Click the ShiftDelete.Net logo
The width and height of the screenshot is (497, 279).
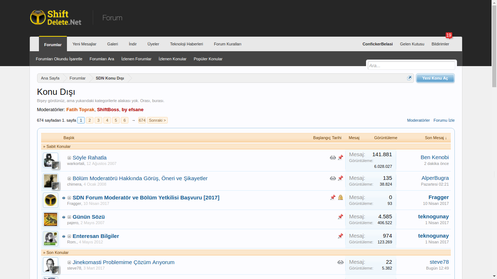pos(56,17)
